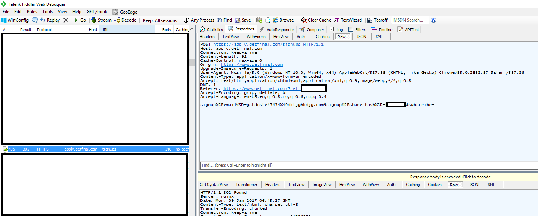The image size is (538, 216).
Task: Open the Filters tab
Action: (357, 30)
